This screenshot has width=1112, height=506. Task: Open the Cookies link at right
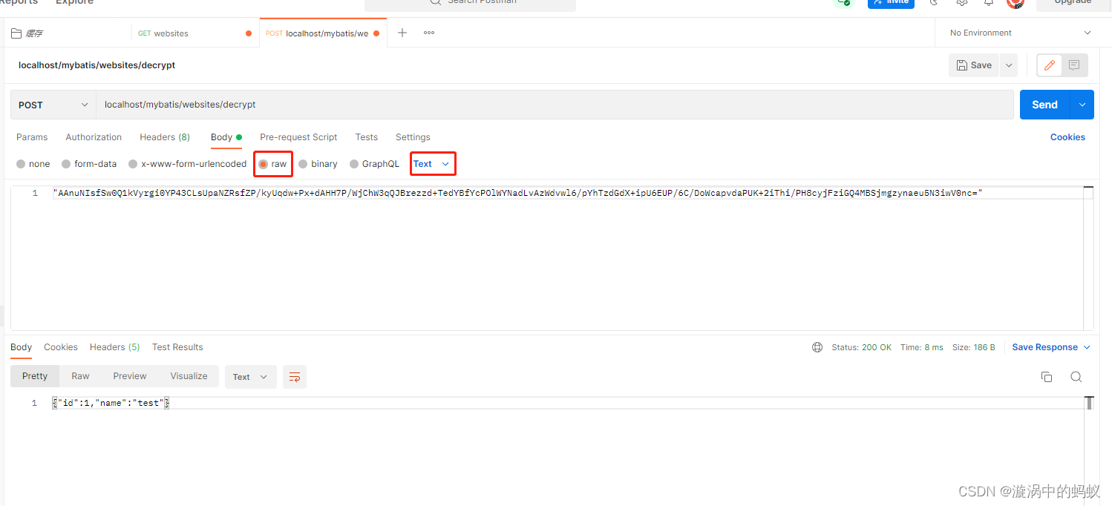[x=1067, y=137]
